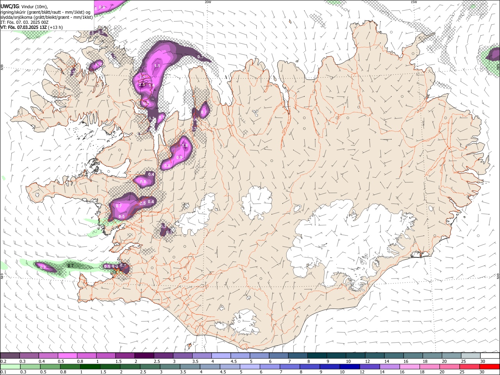500x375 pixels.
Task: Select the darkest purple 2–2.5 swatch in the top legend row
Action: coord(144,356)
